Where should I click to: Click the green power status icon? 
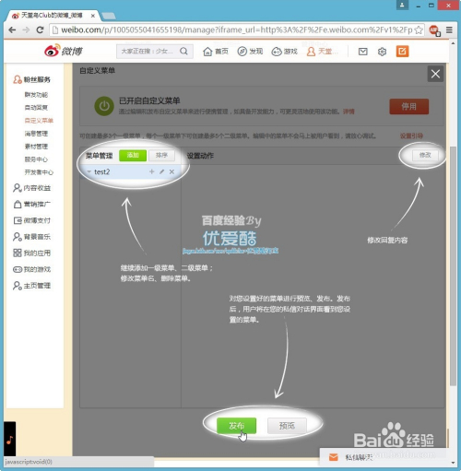(x=104, y=106)
